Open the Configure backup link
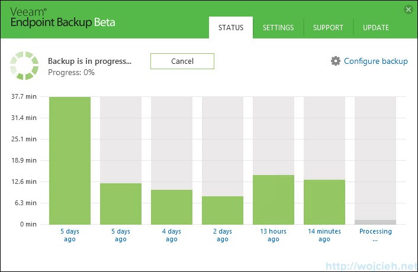This screenshot has height=272, width=418. pyautogui.click(x=375, y=61)
